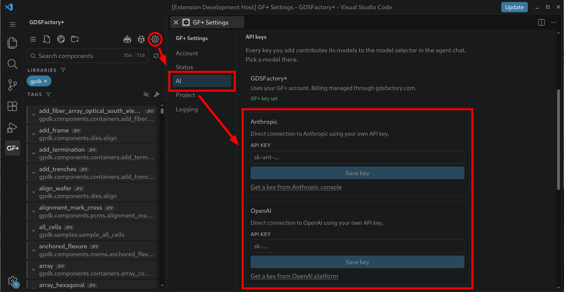Open the Run and Debug view

(12, 127)
